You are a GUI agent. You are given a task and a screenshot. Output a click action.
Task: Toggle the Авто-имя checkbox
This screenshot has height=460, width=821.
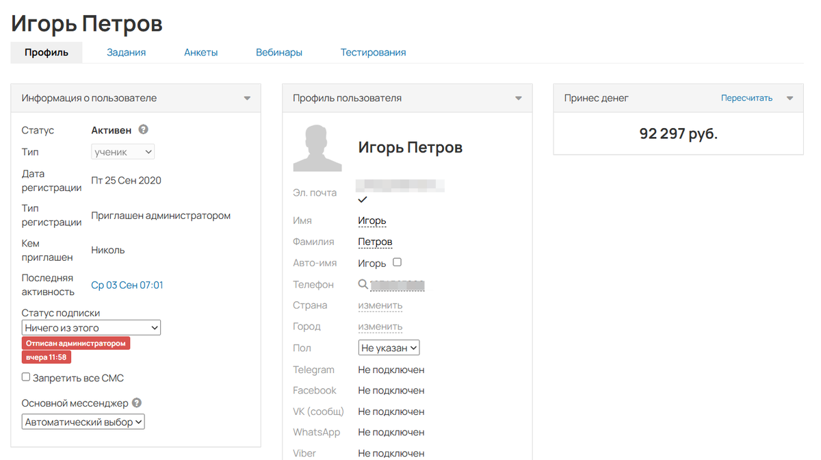(397, 262)
